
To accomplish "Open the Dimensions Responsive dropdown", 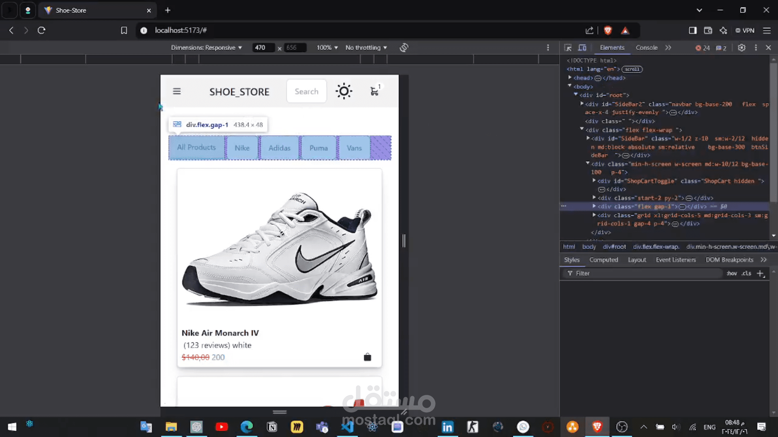I will pos(206,48).
